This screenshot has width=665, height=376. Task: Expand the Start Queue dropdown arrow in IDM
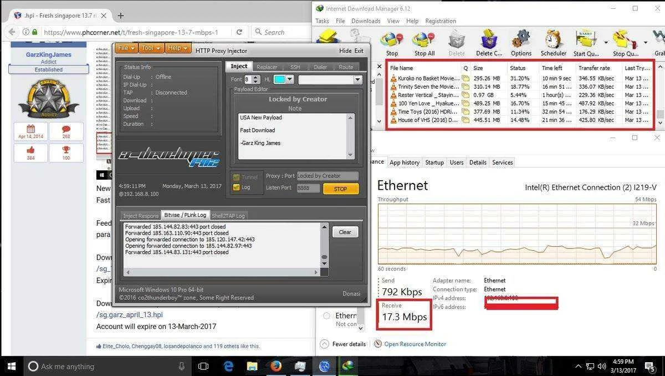click(x=606, y=42)
